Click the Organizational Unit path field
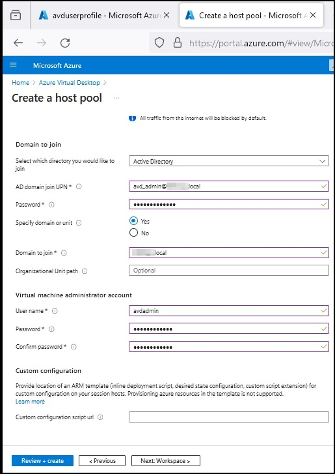 tap(229, 271)
